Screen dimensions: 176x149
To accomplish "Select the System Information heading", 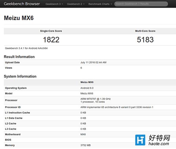I will pos(20,77).
